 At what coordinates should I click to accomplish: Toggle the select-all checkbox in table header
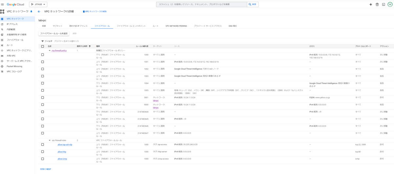[x=42, y=46]
